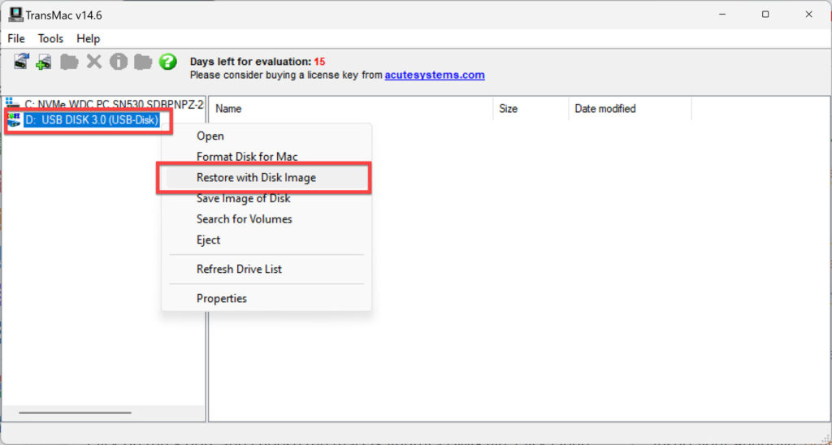The width and height of the screenshot is (832, 445).
Task: Click the TransMac app icon in title bar
Action: pos(15,15)
